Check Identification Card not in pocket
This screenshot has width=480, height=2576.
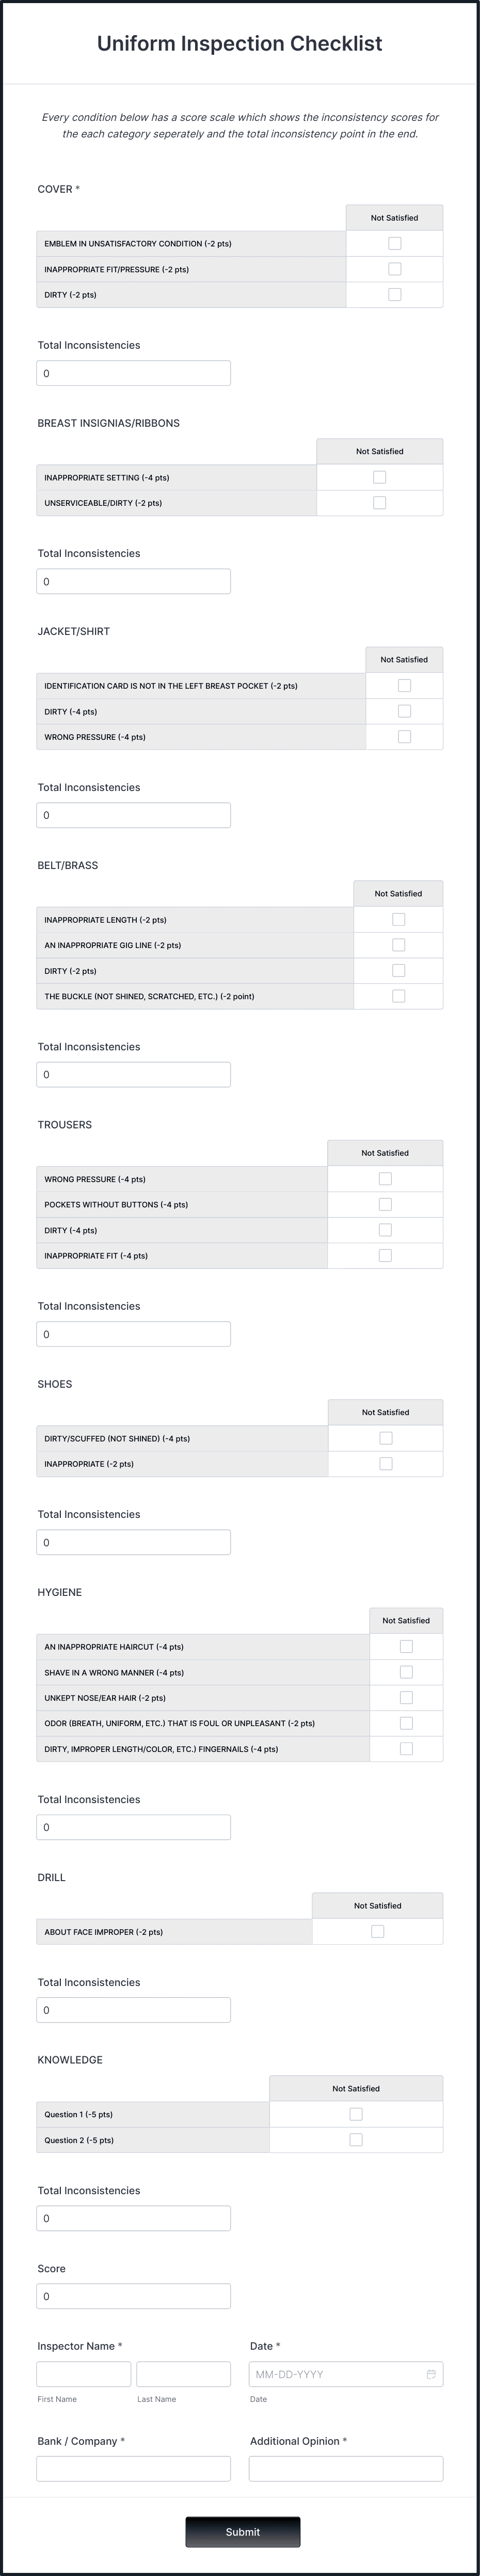(404, 686)
